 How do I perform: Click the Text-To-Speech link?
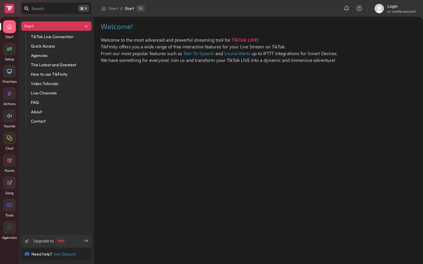(x=199, y=54)
